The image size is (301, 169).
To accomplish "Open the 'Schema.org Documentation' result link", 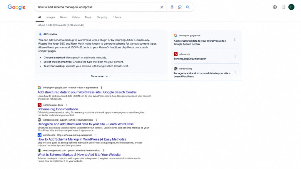I will click(x=58, y=109).
